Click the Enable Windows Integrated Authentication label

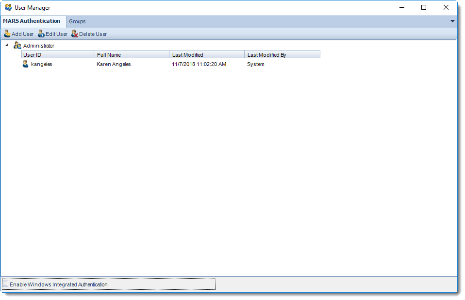tap(59, 284)
